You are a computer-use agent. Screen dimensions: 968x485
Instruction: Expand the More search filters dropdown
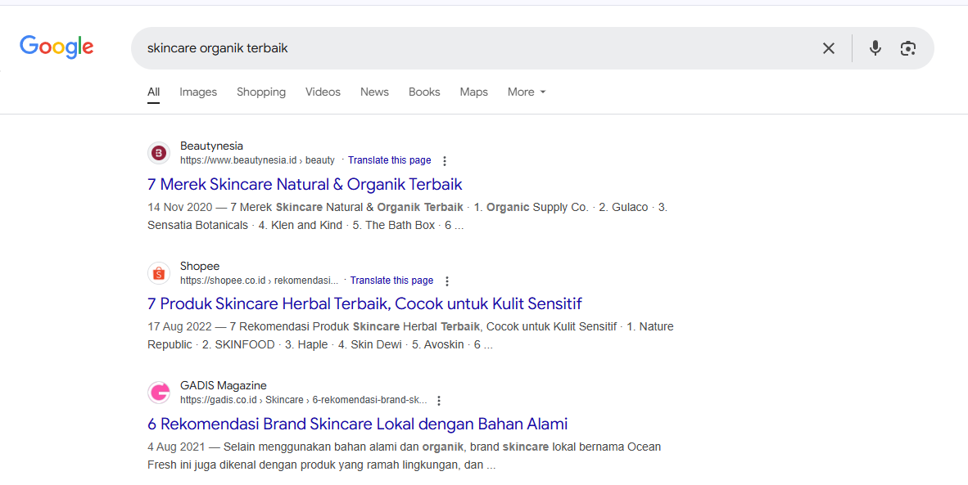click(x=527, y=92)
